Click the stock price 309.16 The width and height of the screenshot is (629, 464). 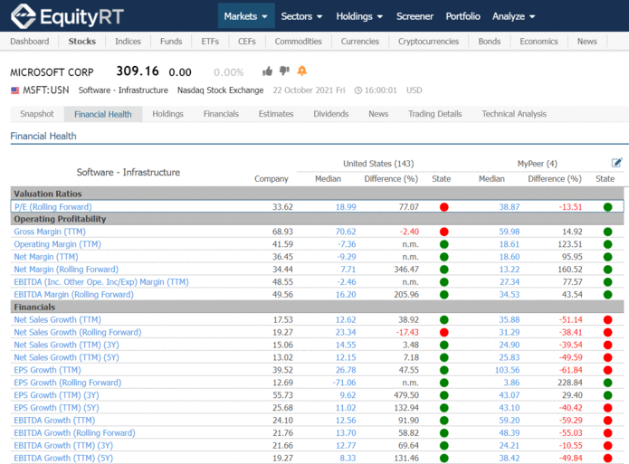click(138, 71)
